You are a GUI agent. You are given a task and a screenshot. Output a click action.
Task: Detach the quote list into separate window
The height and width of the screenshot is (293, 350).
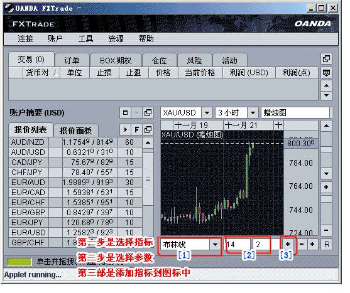[148, 130]
